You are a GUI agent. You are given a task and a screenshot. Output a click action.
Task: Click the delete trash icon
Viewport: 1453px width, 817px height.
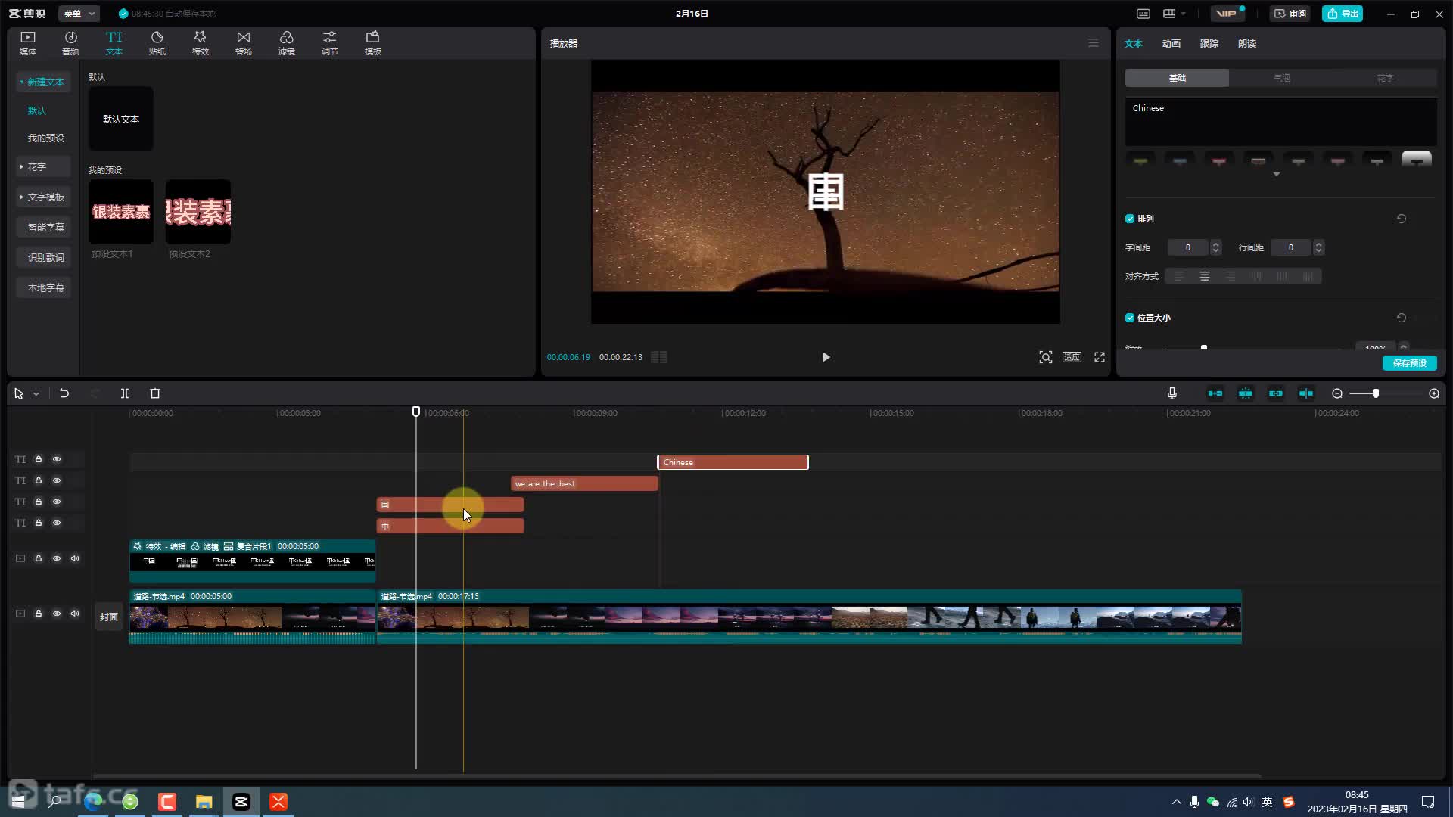tap(155, 393)
